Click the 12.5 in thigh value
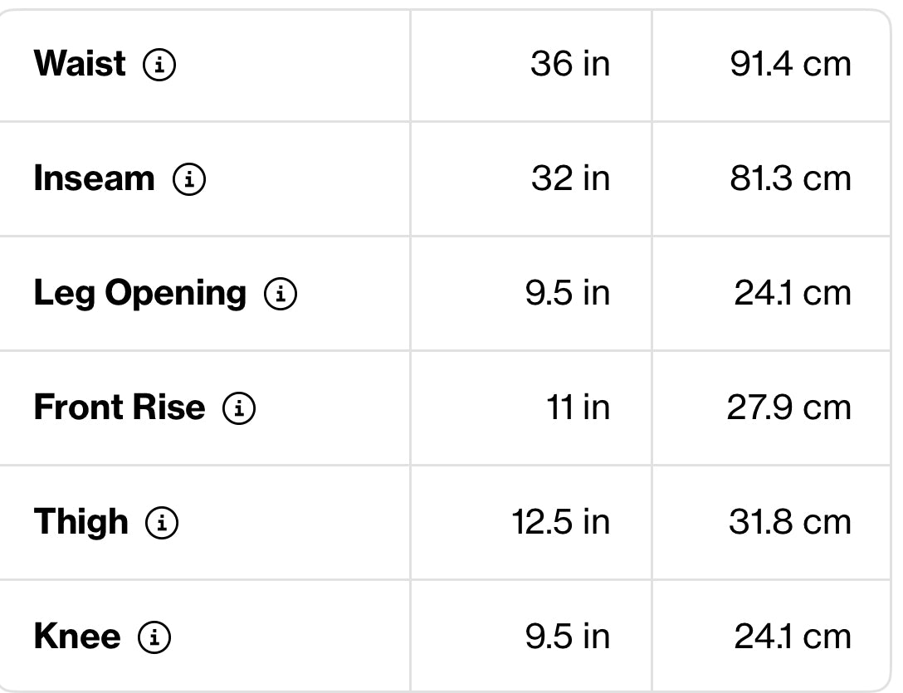 (x=561, y=522)
